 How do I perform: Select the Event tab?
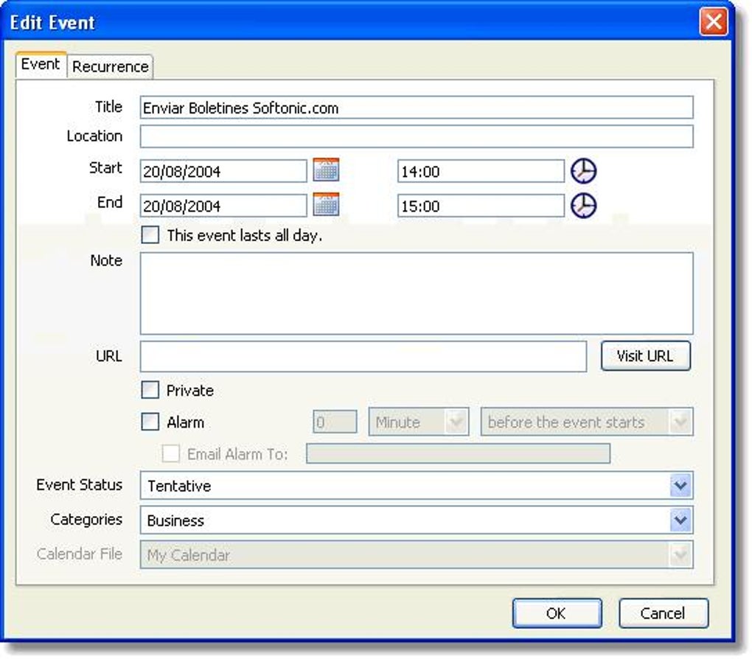[41, 64]
